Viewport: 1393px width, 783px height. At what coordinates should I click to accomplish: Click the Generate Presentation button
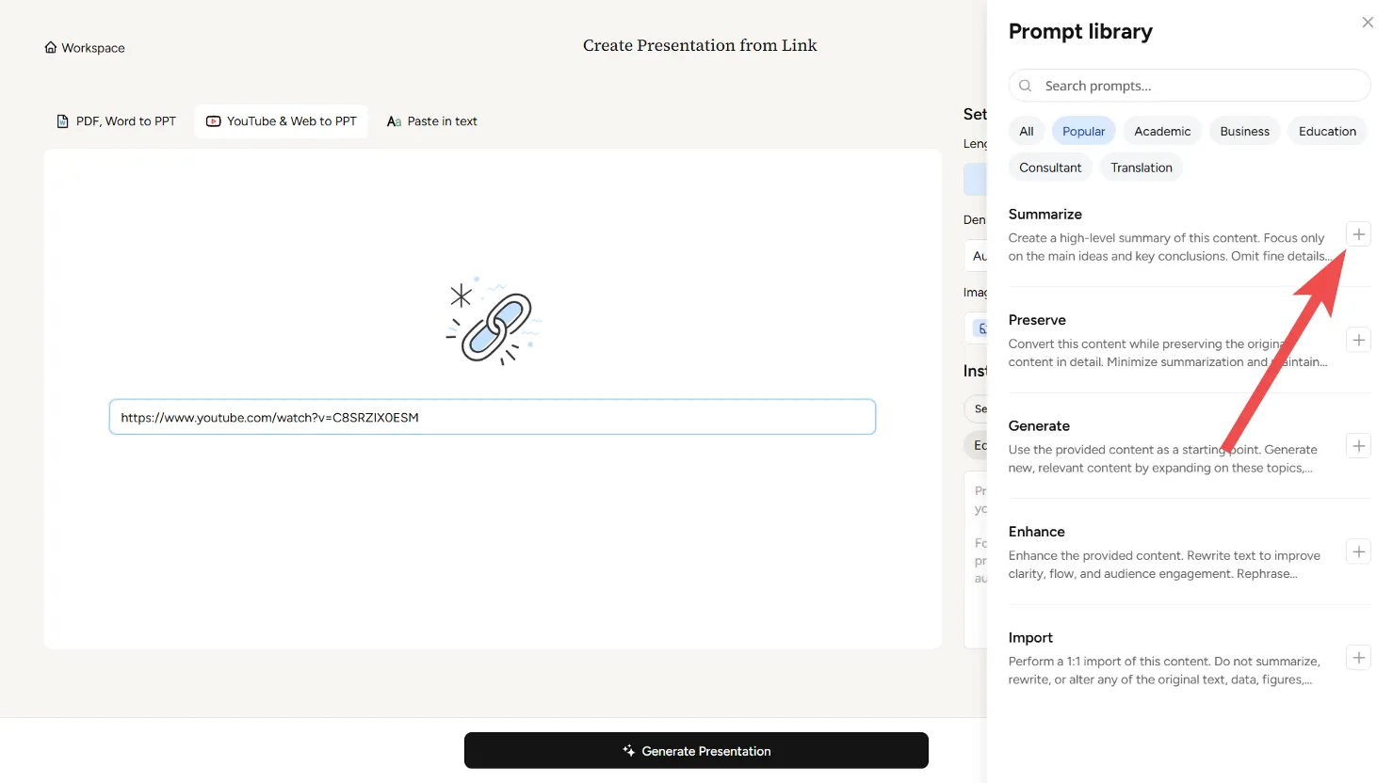tap(696, 751)
